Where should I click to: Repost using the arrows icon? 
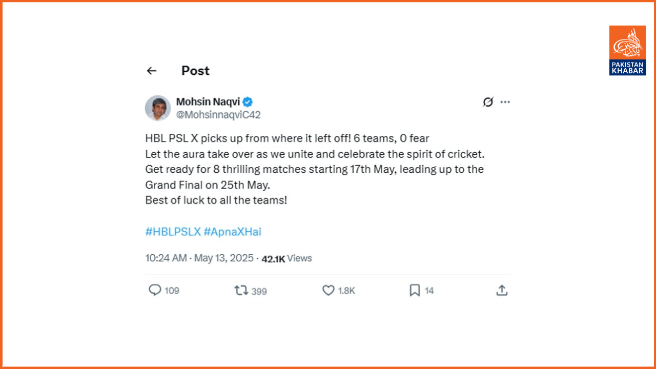point(241,291)
